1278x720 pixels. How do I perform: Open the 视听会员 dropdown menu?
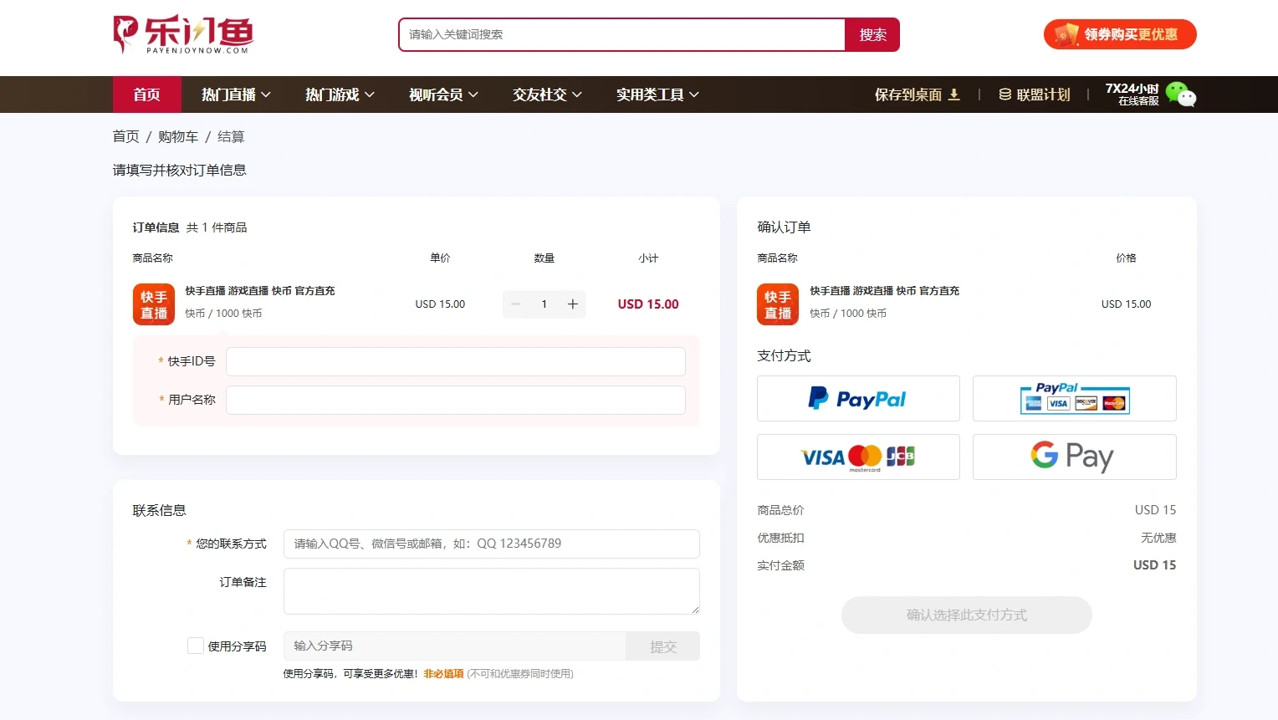(443, 94)
